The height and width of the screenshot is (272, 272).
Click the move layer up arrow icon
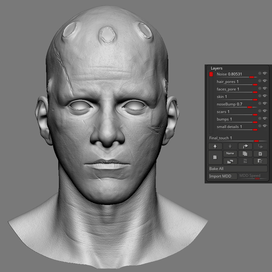point(215,146)
